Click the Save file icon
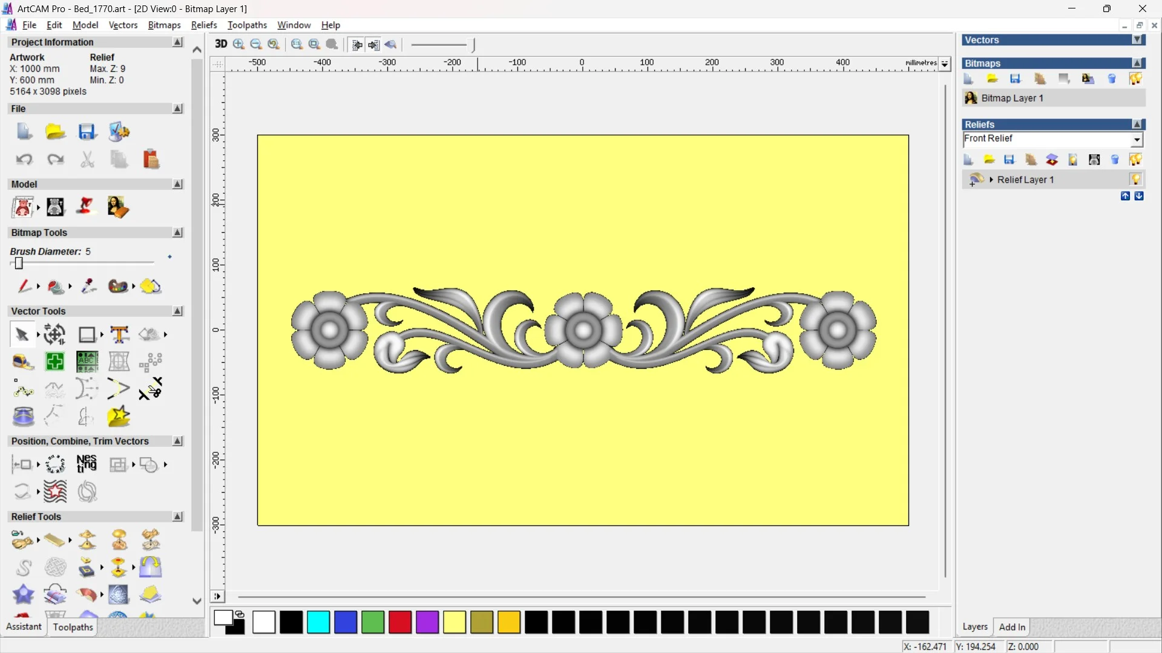The width and height of the screenshot is (1162, 653). click(87, 132)
